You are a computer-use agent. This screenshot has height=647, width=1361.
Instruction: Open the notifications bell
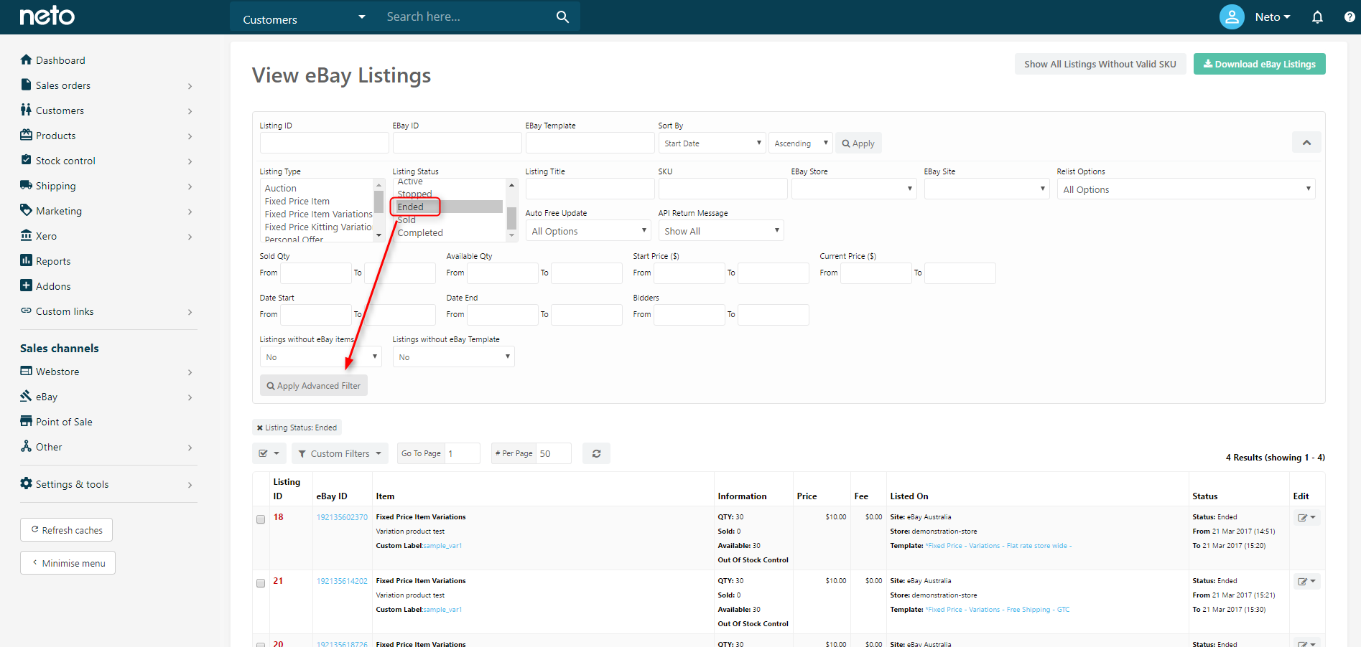(1317, 16)
